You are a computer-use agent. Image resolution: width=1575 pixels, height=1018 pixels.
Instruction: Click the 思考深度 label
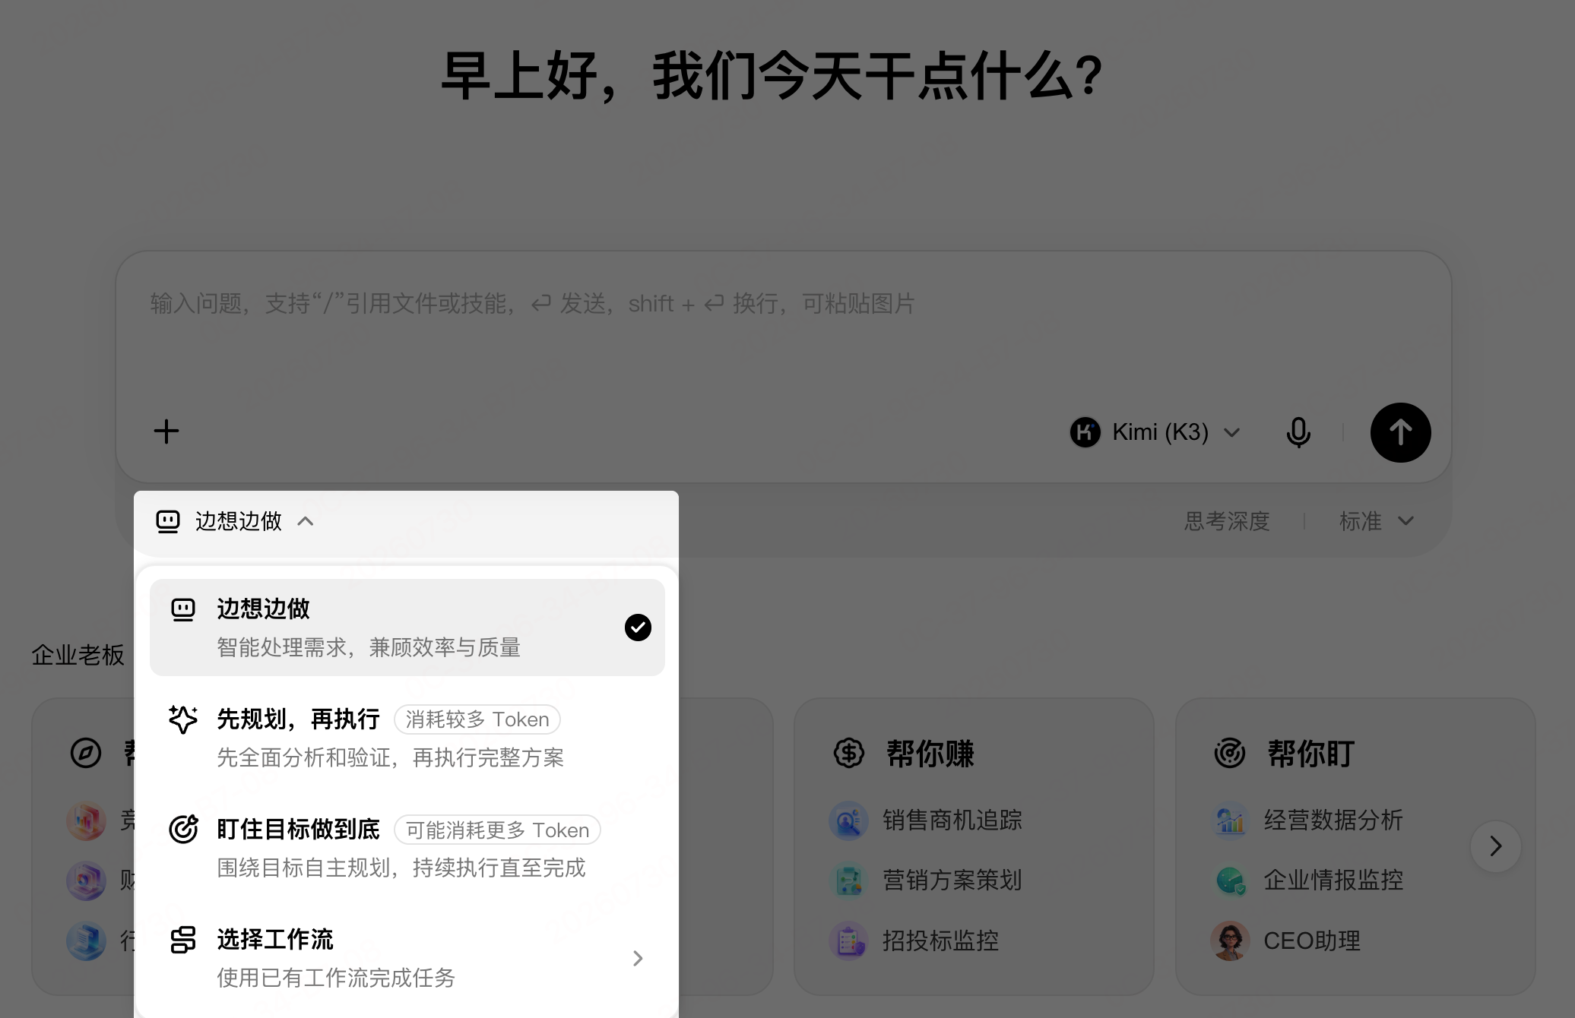1227,521
